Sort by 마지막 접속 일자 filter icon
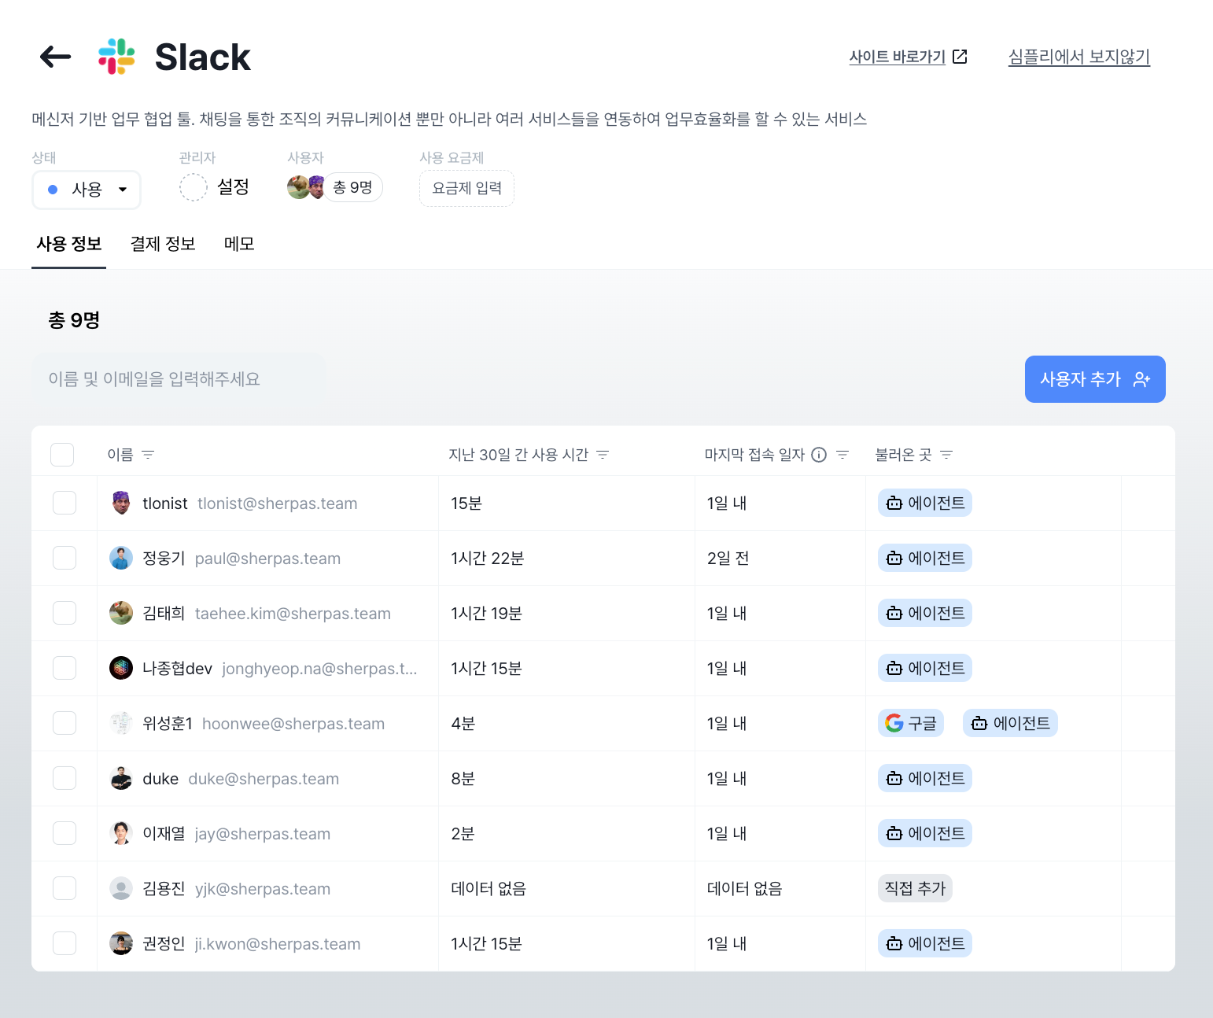This screenshot has width=1213, height=1018. pyautogui.click(x=842, y=455)
